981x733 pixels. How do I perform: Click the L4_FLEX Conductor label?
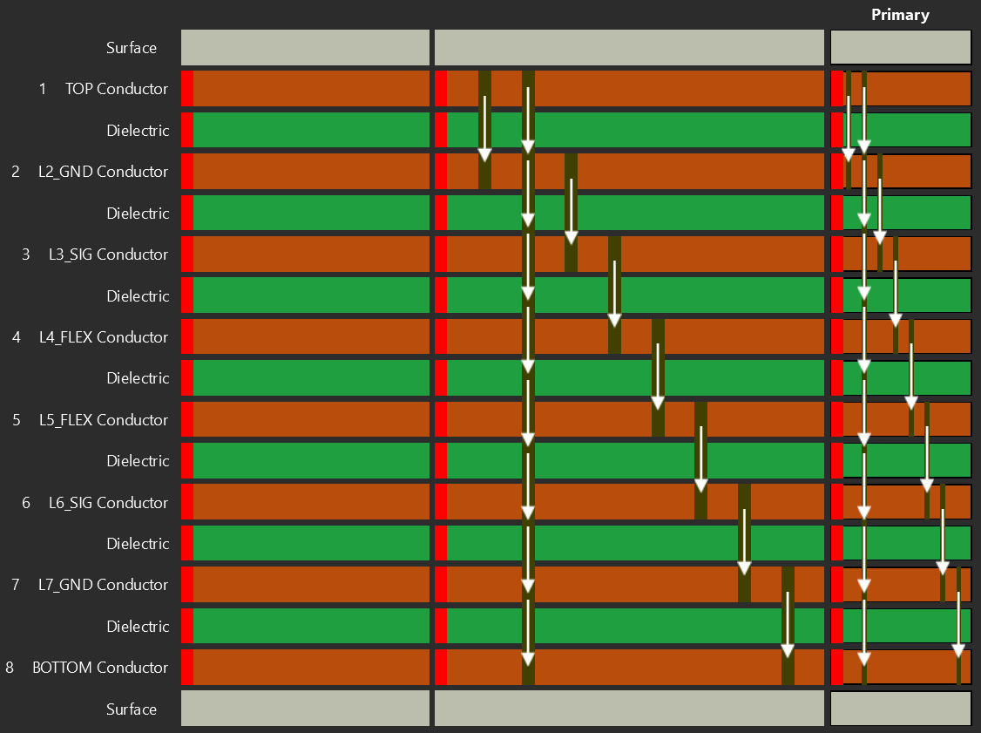point(103,336)
